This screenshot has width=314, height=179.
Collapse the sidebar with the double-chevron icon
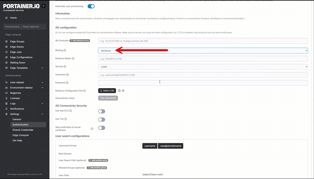(x=43, y=6)
